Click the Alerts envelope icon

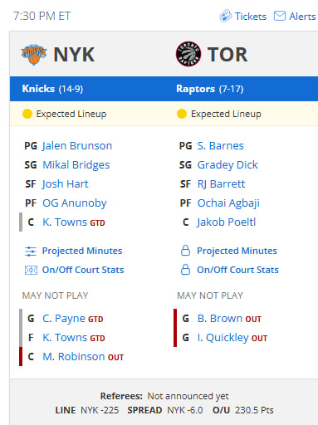tap(280, 16)
